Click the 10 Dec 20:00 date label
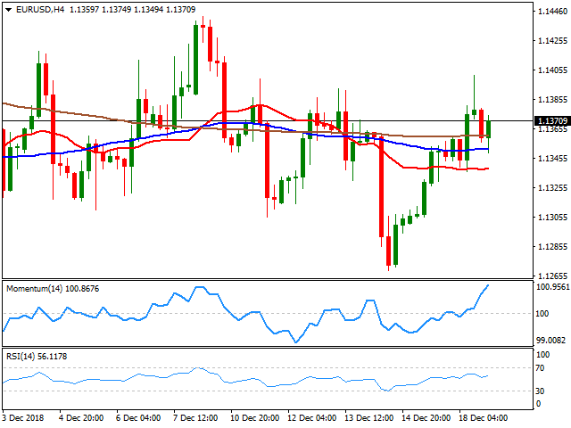Screen dimensions: 571x428 pos(252,417)
